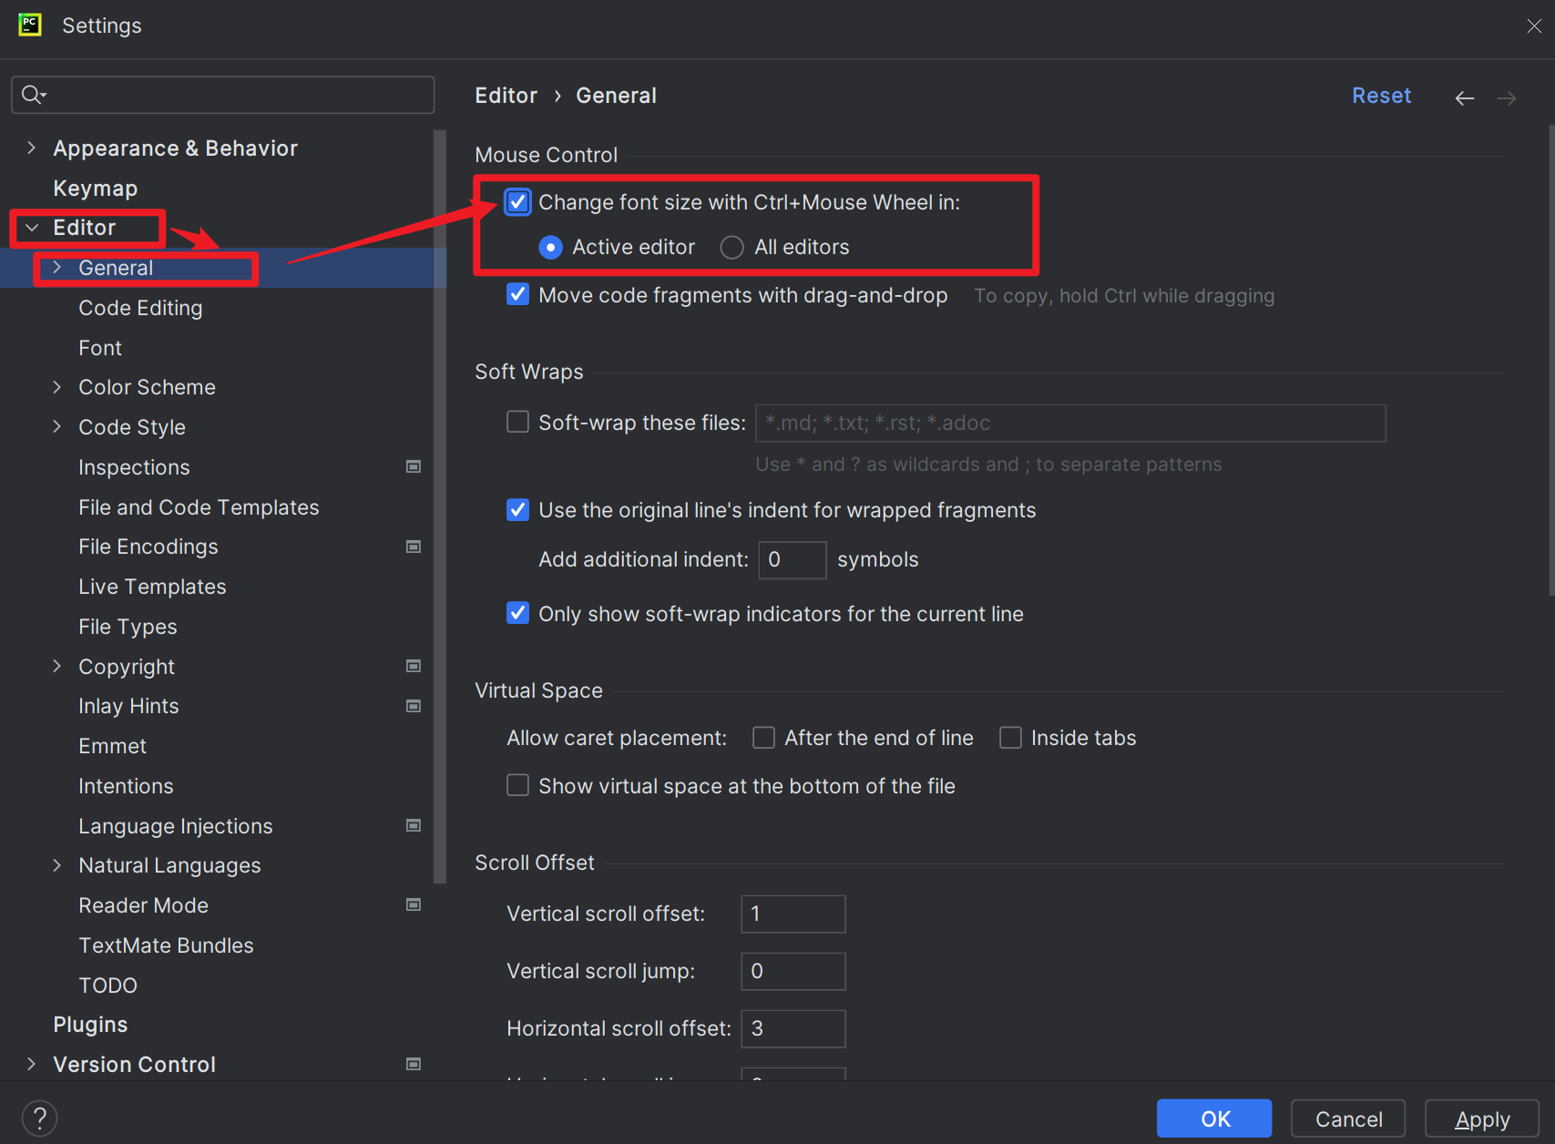Image resolution: width=1555 pixels, height=1144 pixels.
Task: Click project-level icon next to Copyright
Action: click(414, 666)
